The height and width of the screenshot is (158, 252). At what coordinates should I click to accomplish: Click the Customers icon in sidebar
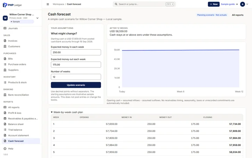[x=5, y=46]
